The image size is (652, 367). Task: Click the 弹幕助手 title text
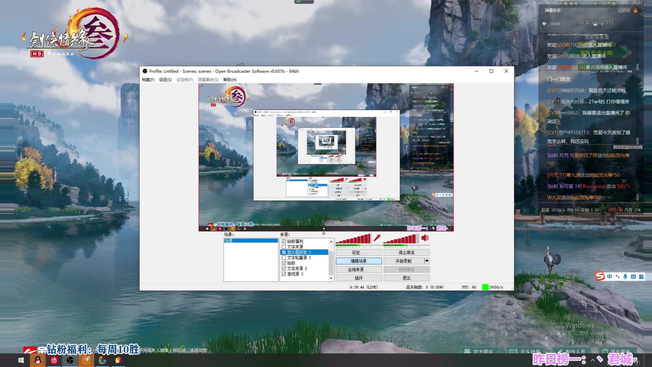pyautogui.click(x=553, y=11)
